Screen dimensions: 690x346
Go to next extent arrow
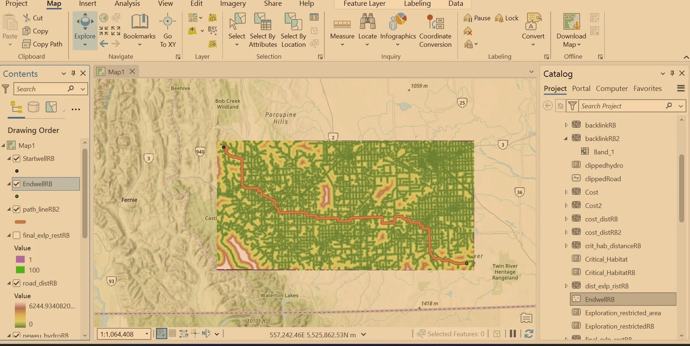(x=115, y=44)
